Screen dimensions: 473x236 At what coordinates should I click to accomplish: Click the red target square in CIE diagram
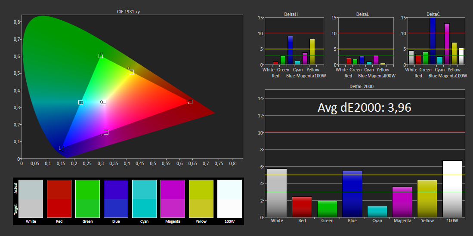[x=190, y=102]
